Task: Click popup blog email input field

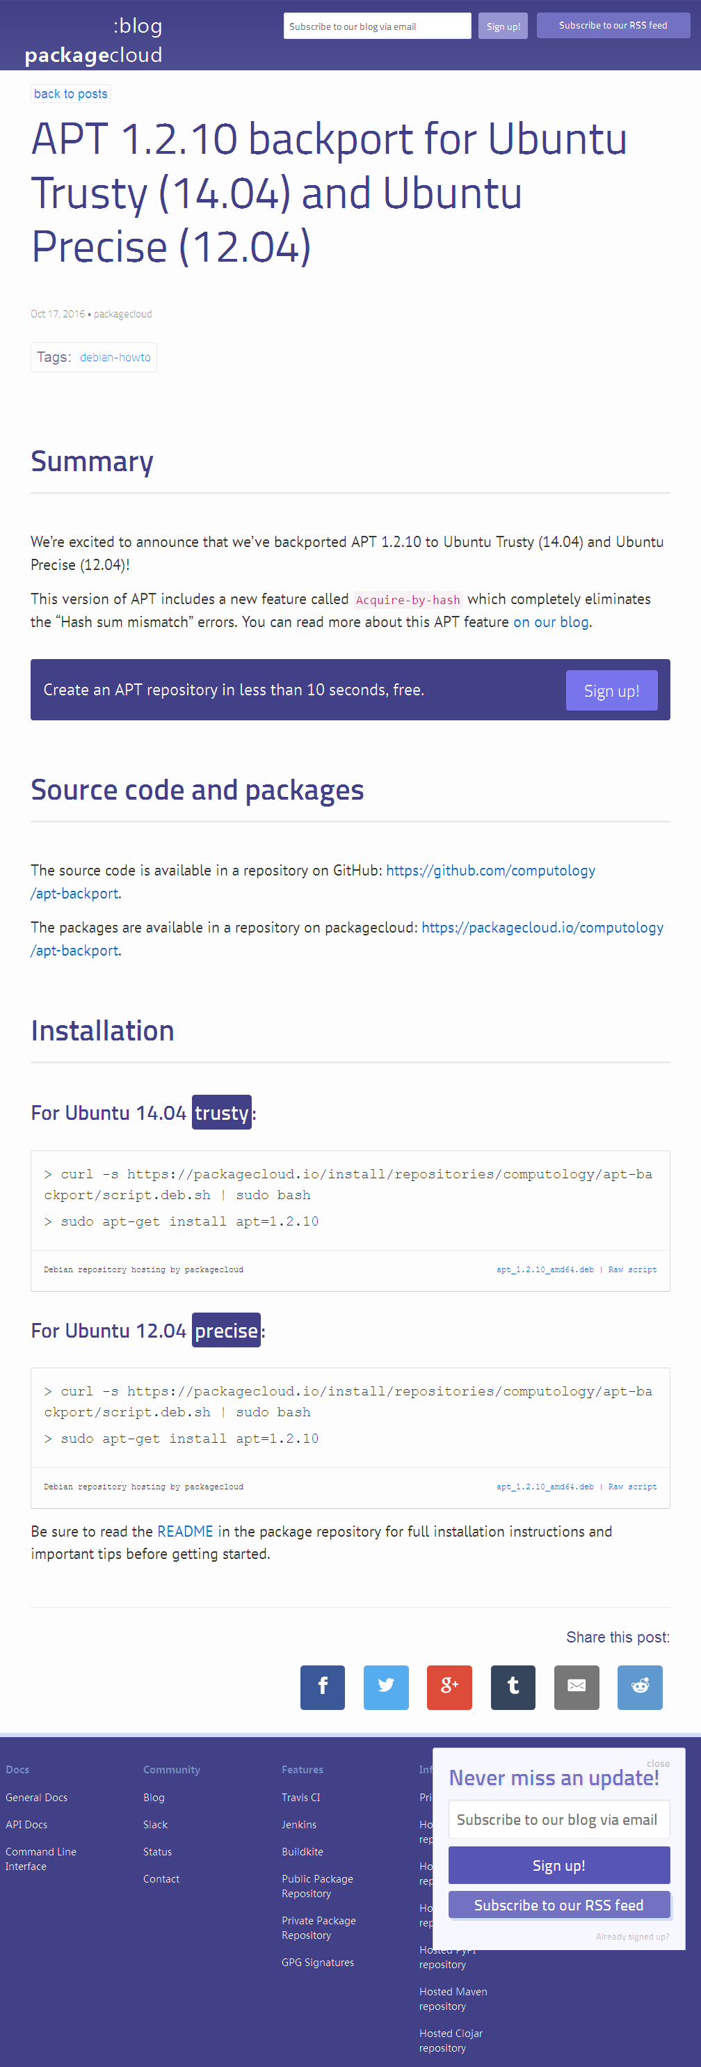Action: coord(559,1819)
